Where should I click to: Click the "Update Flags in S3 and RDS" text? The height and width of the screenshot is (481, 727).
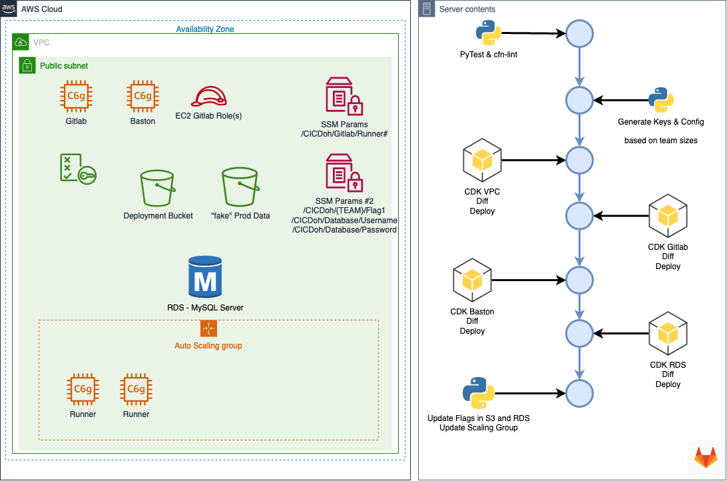[479, 418]
